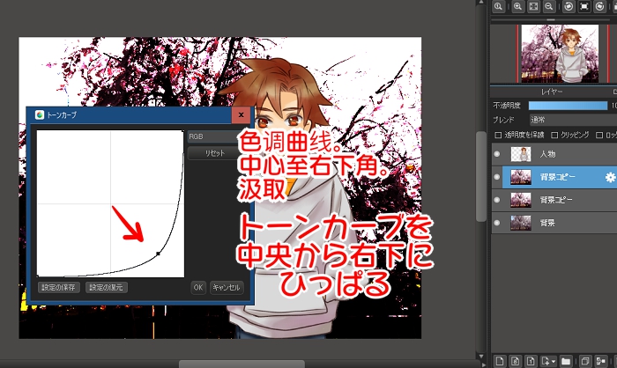The image size is (617, 368).
Task: Adjust the 不透明度 opacity slider
Action: pyautogui.click(x=568, y=106)
